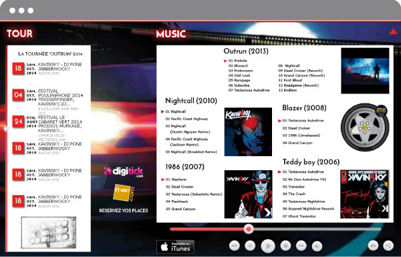
Task: Click La Tournée 'Outrun' 2014 heading
Action: [x=50, y=54]
